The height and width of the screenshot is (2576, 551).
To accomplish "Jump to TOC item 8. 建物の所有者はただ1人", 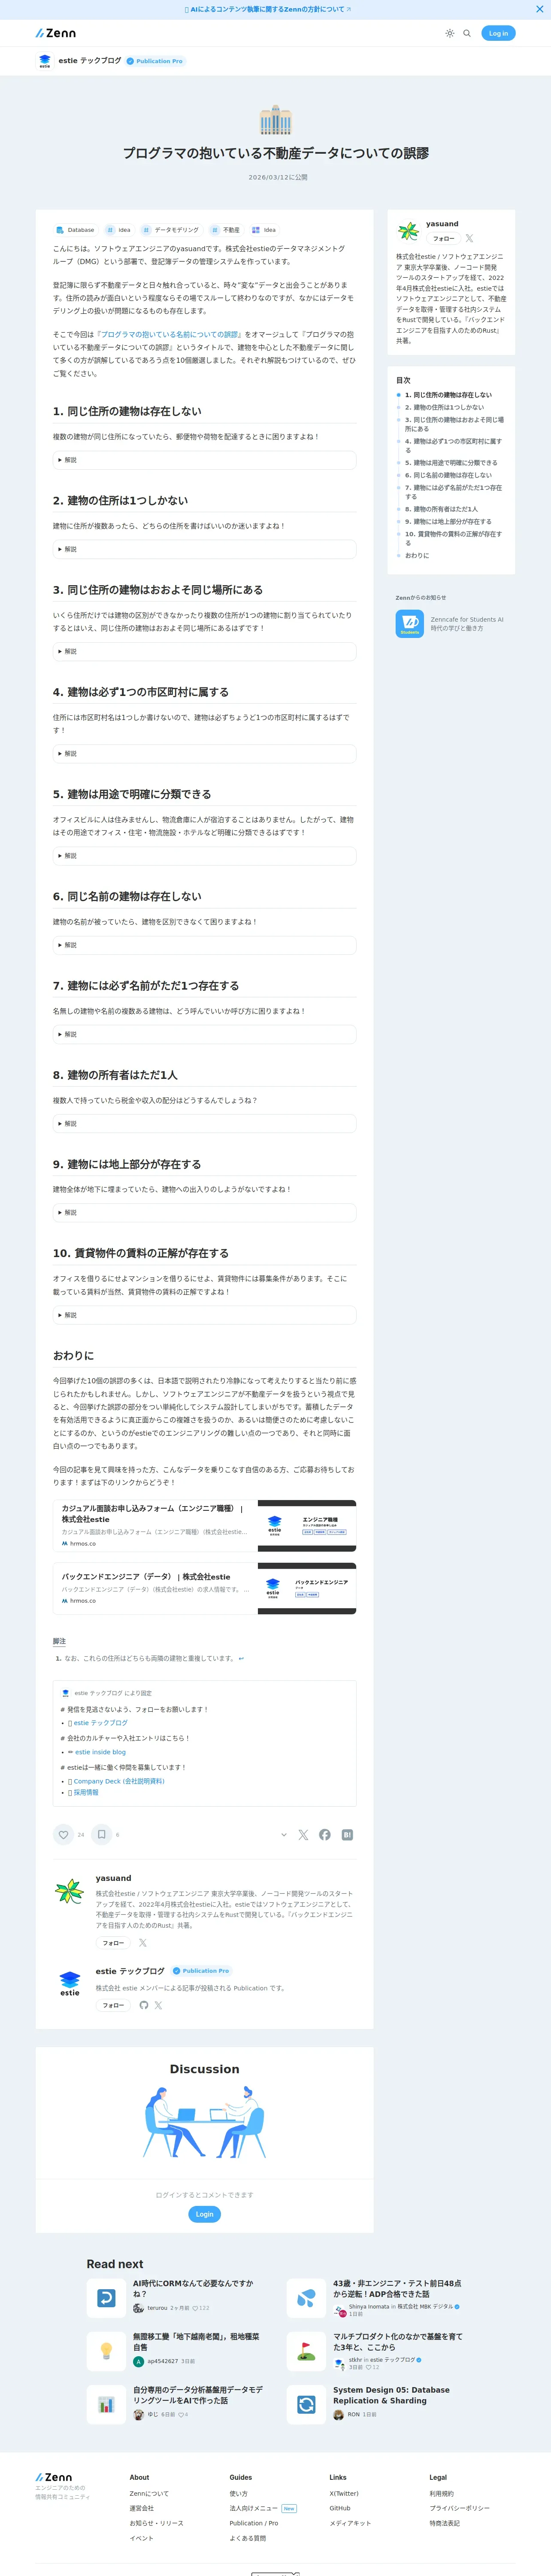I will [441, 509].
